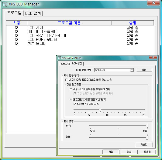Image resolution: width=162 pixels, height=160 pixels.
Task: Click the front XPS LCD Manager title icon
Action: click(59, 58)
